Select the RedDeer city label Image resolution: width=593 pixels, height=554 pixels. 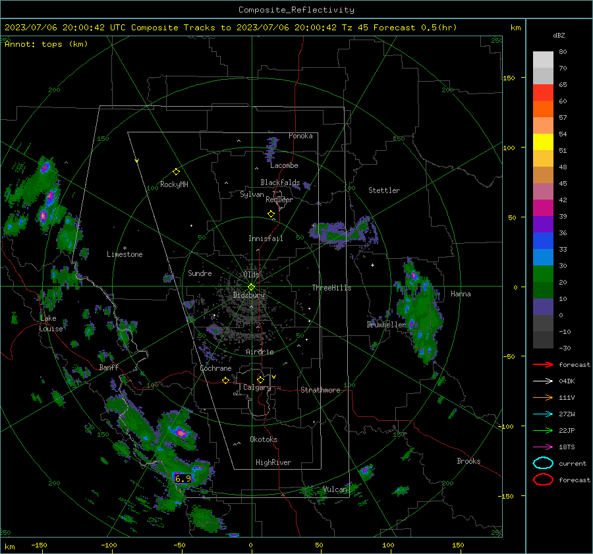(x=279, y=200)
